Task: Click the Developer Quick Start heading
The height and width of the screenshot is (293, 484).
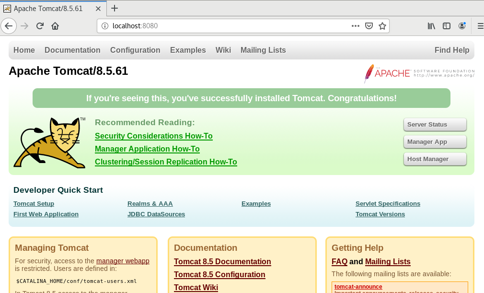Action: (x=58, y=190)
